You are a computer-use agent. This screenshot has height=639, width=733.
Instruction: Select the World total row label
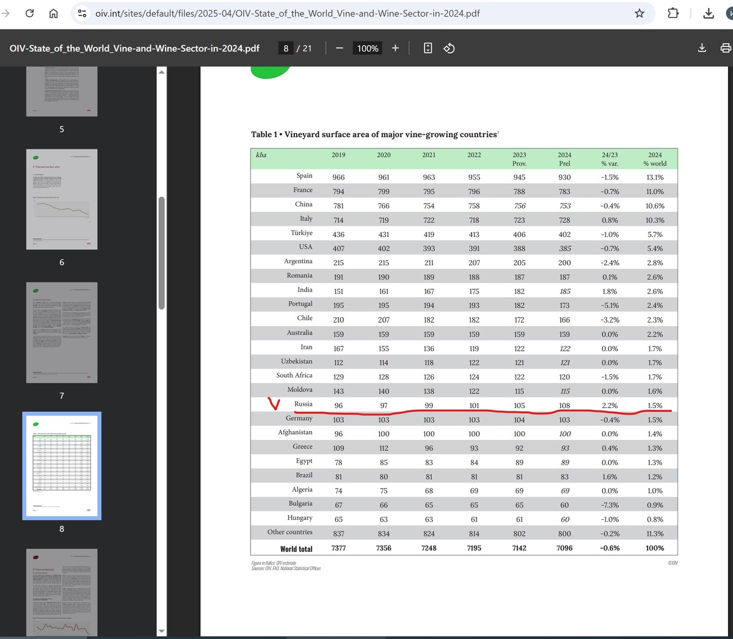[x=296, y=549]
